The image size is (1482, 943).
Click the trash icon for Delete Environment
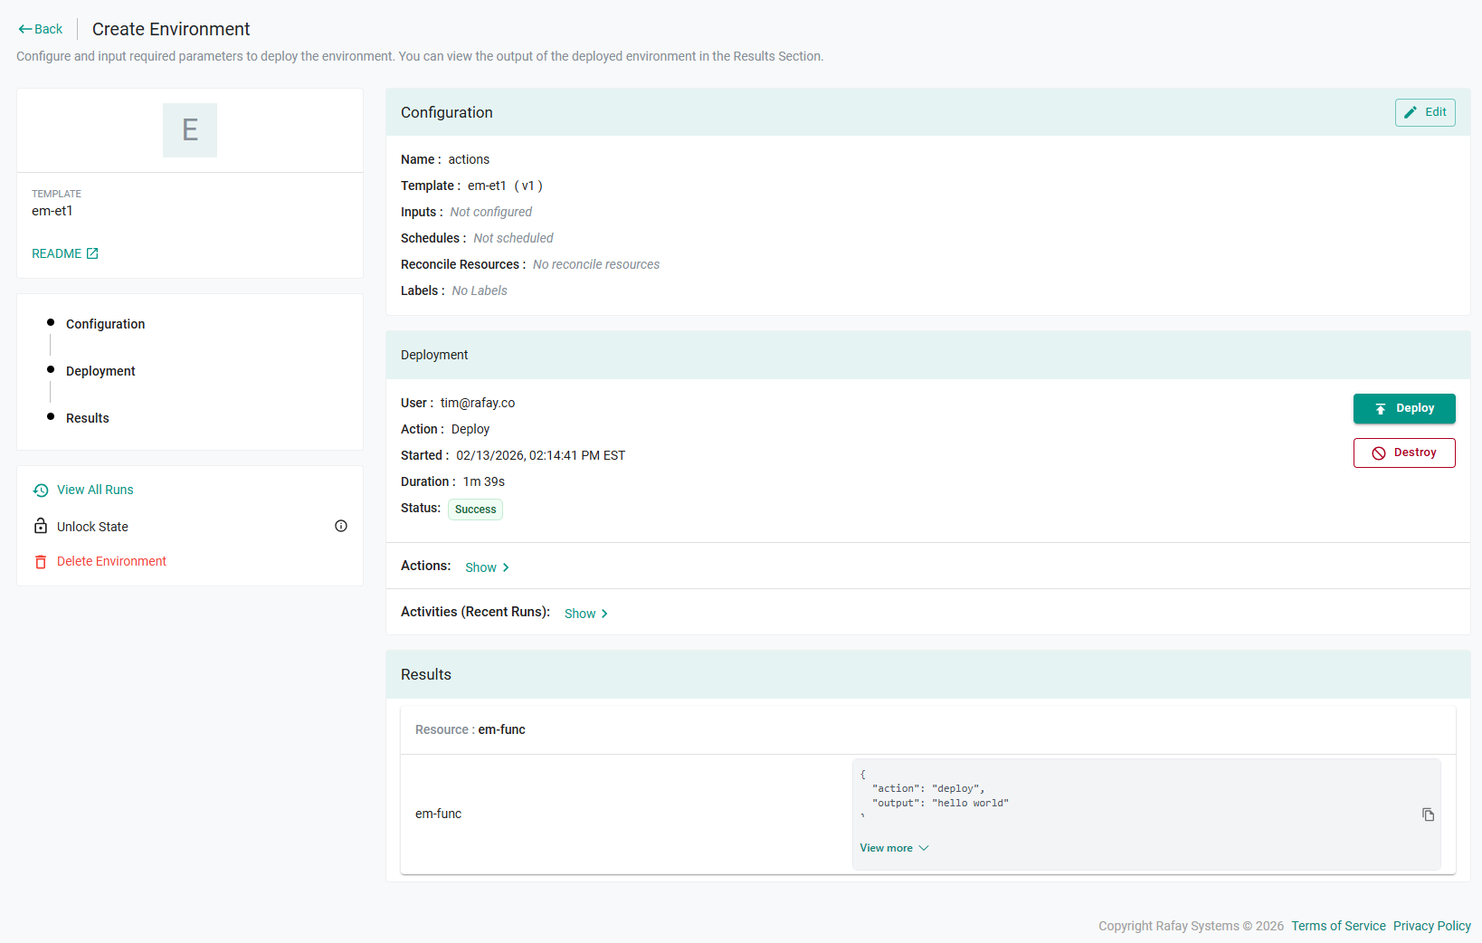41,562
